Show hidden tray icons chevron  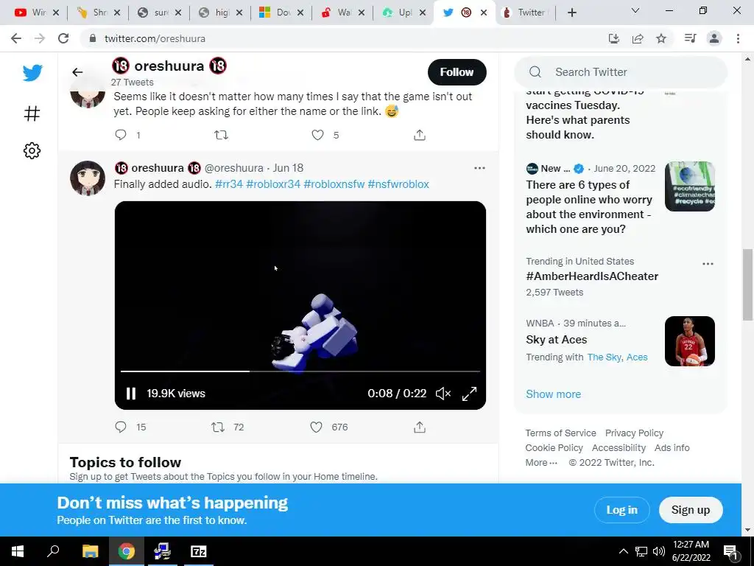click(x=623, y=551)
